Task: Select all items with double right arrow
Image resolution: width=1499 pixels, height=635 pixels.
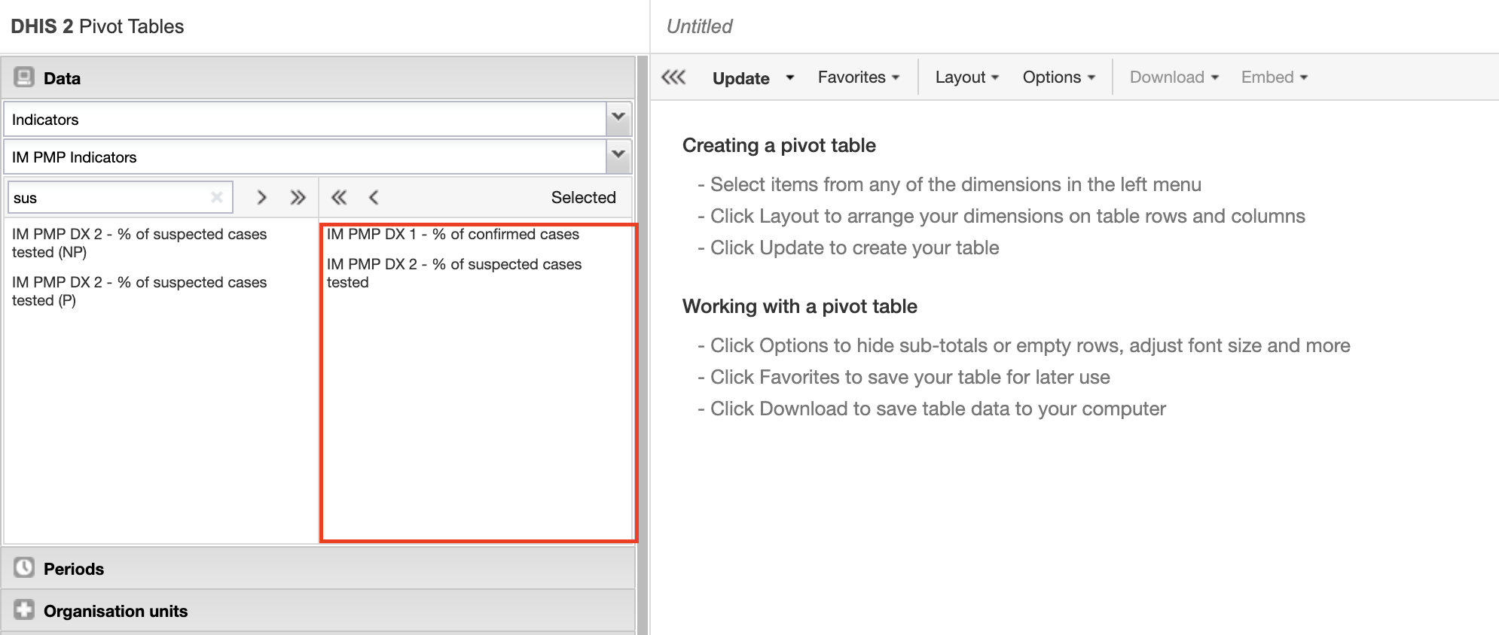Action: point(298,197)
